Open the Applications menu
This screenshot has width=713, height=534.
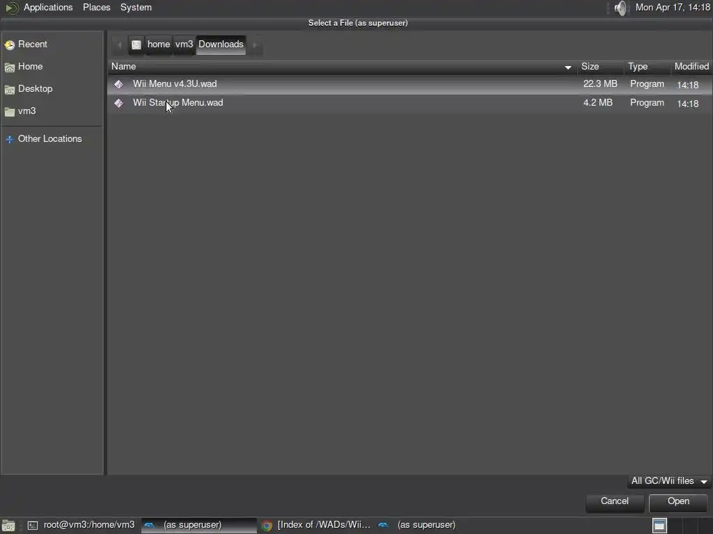click(48, 7)
